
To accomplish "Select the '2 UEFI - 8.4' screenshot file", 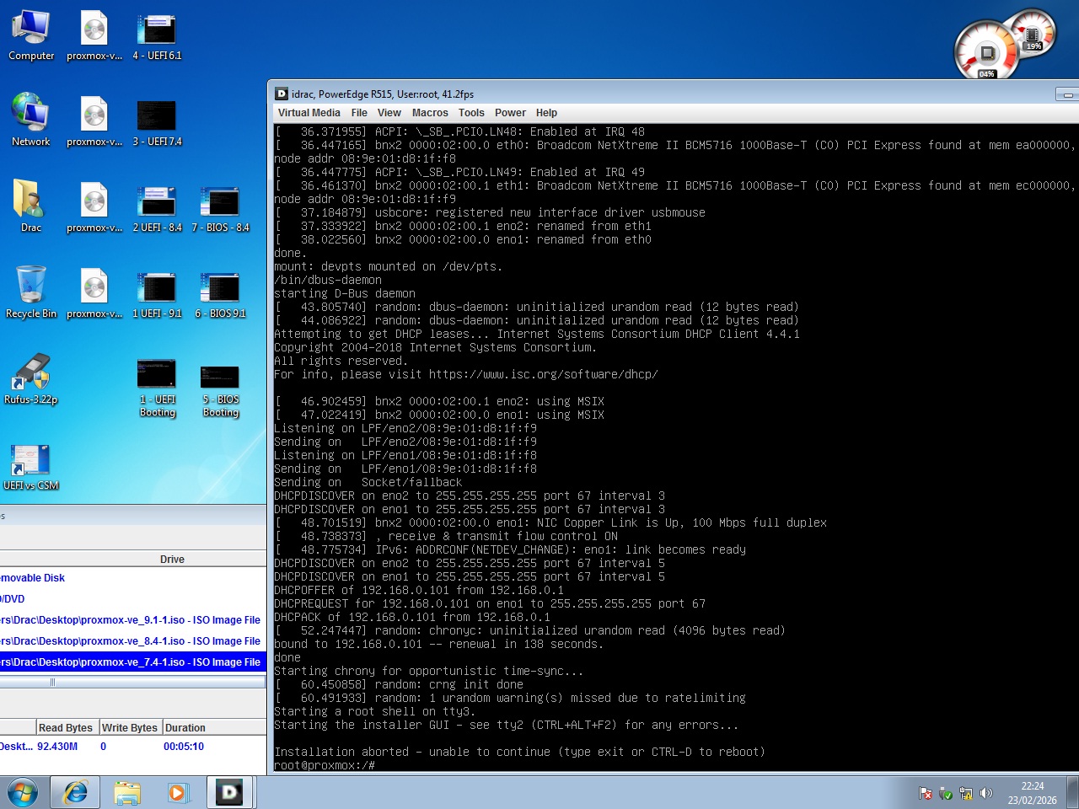I will 157,208.
